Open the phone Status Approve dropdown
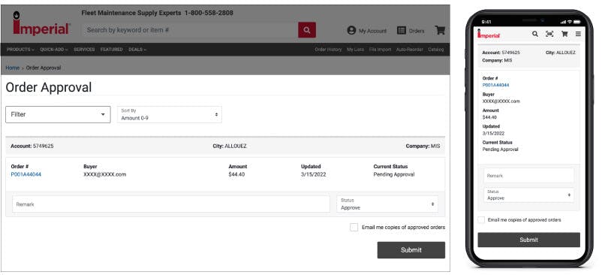This screenshot has width=605, height=275. click(x=528, y=195)
